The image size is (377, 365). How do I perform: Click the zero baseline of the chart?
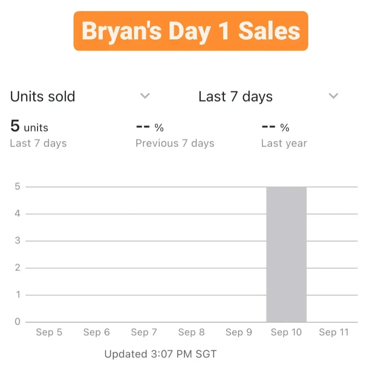click(140, 321)
